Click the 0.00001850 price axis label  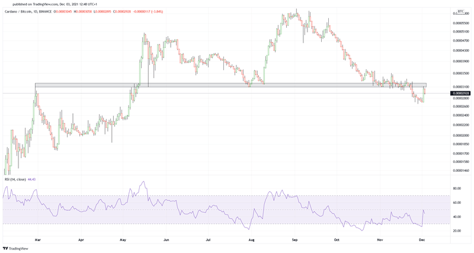pyautogui.click(x=461, y=144)
